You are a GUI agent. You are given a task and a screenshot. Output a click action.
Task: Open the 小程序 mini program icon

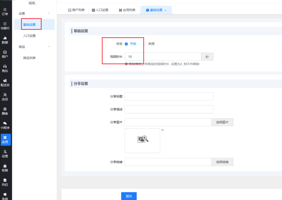click(x=5, y=123)
